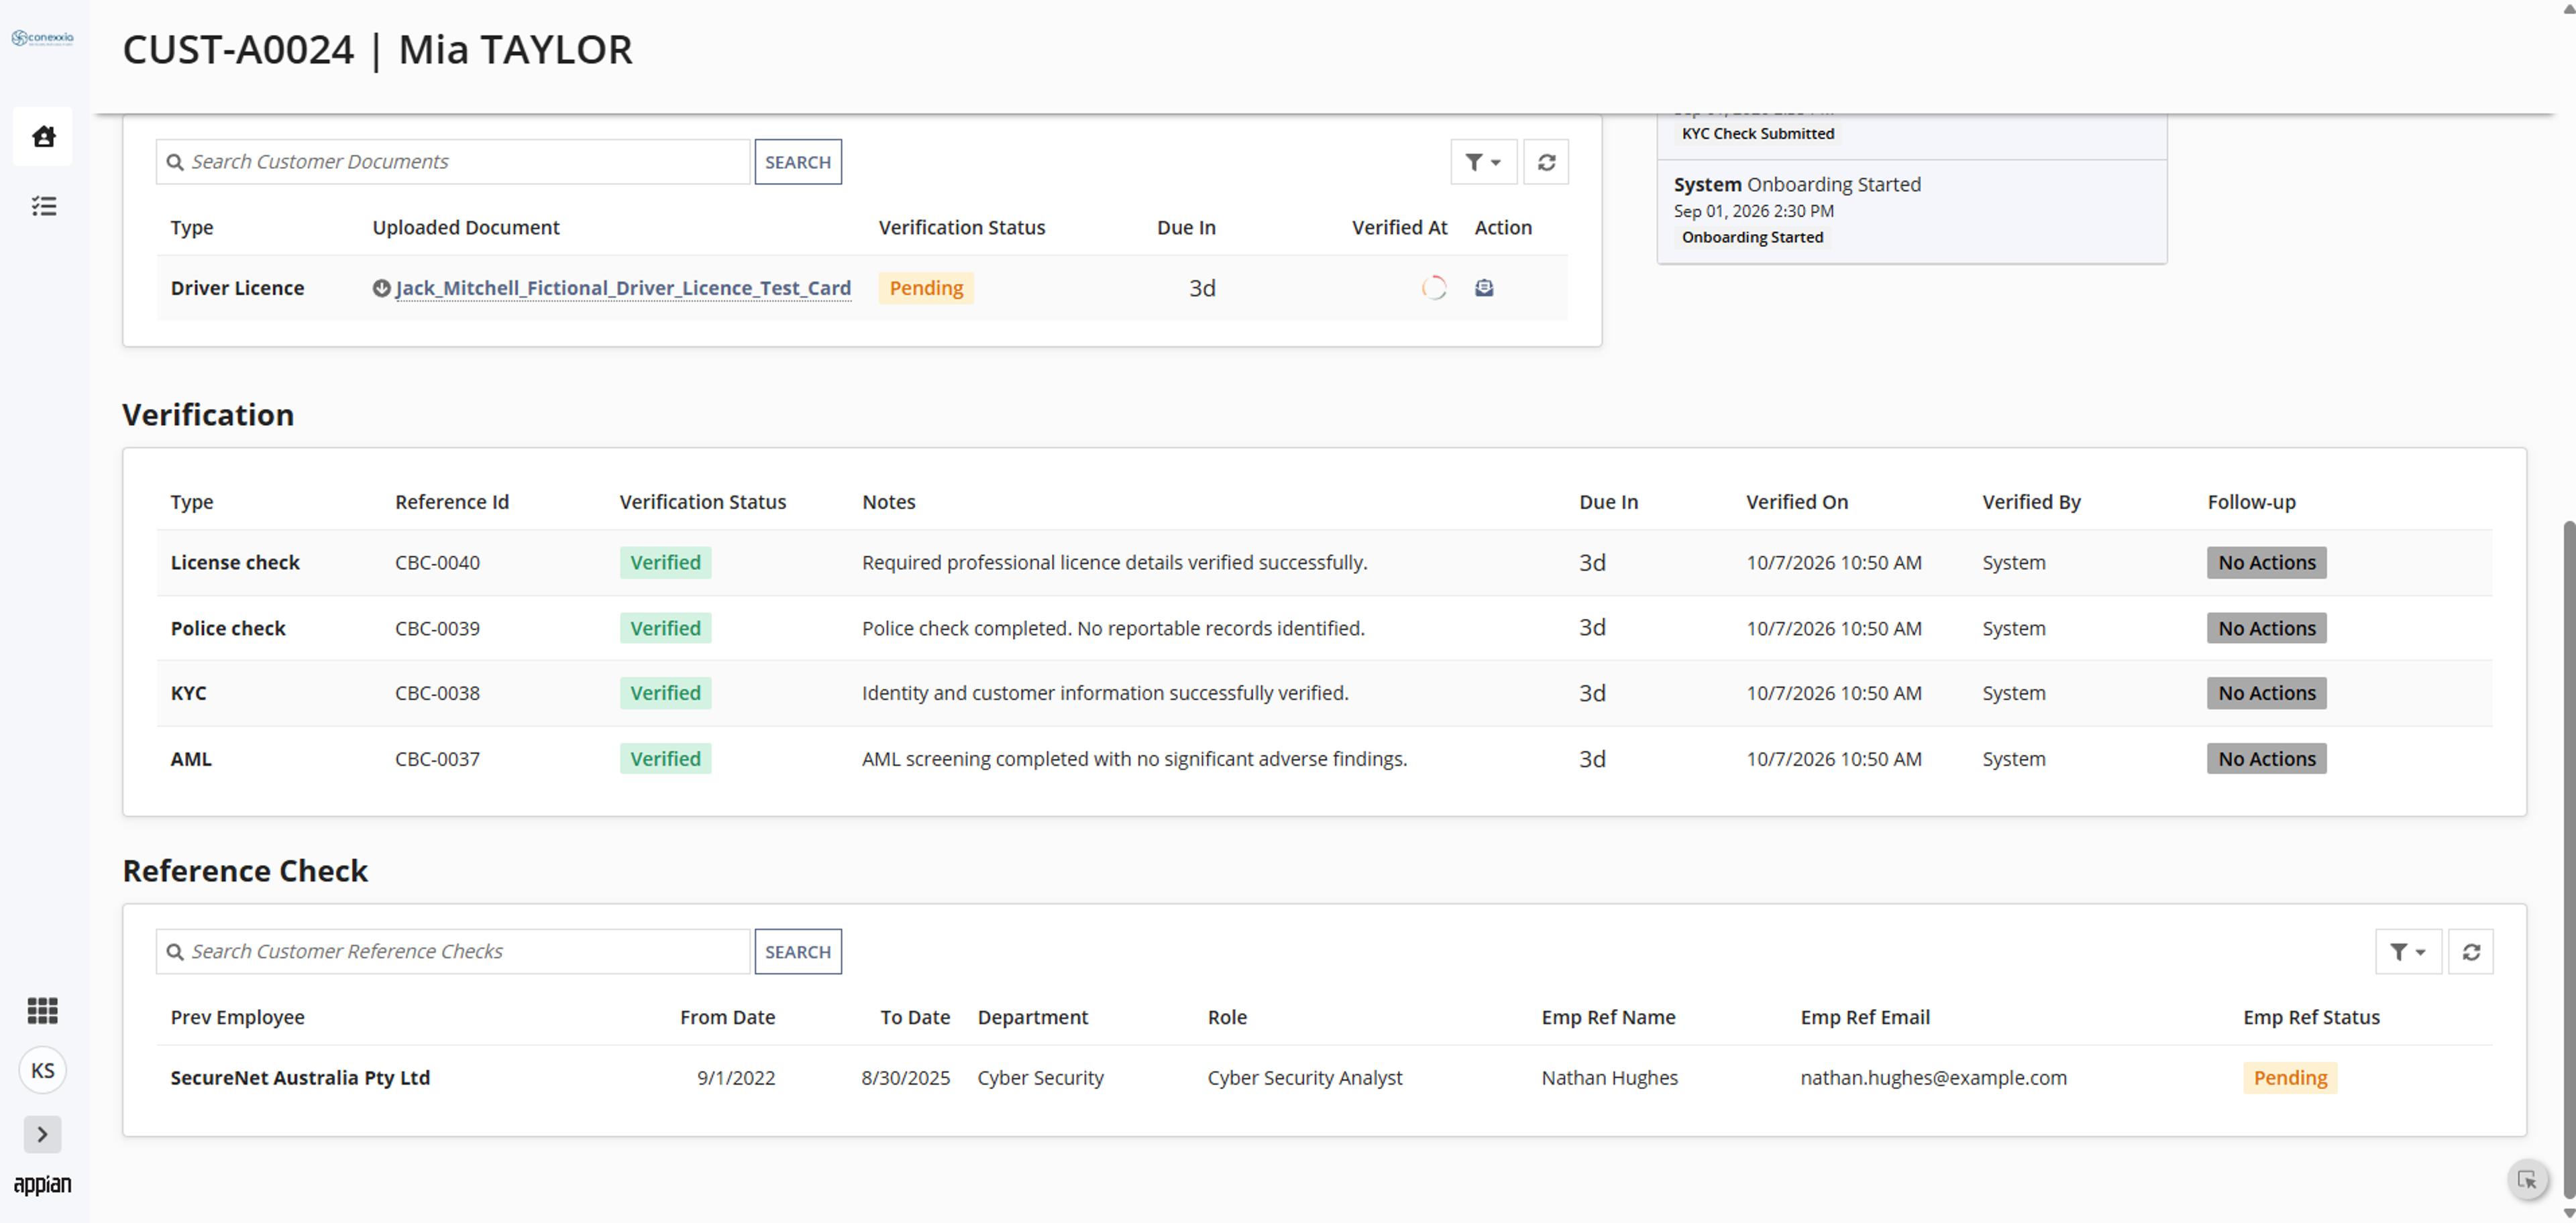The height and width of the screenshot is (1223, 2576).
Task: Select reference ID CBC-0038
Action: click(x=437, y=693)
